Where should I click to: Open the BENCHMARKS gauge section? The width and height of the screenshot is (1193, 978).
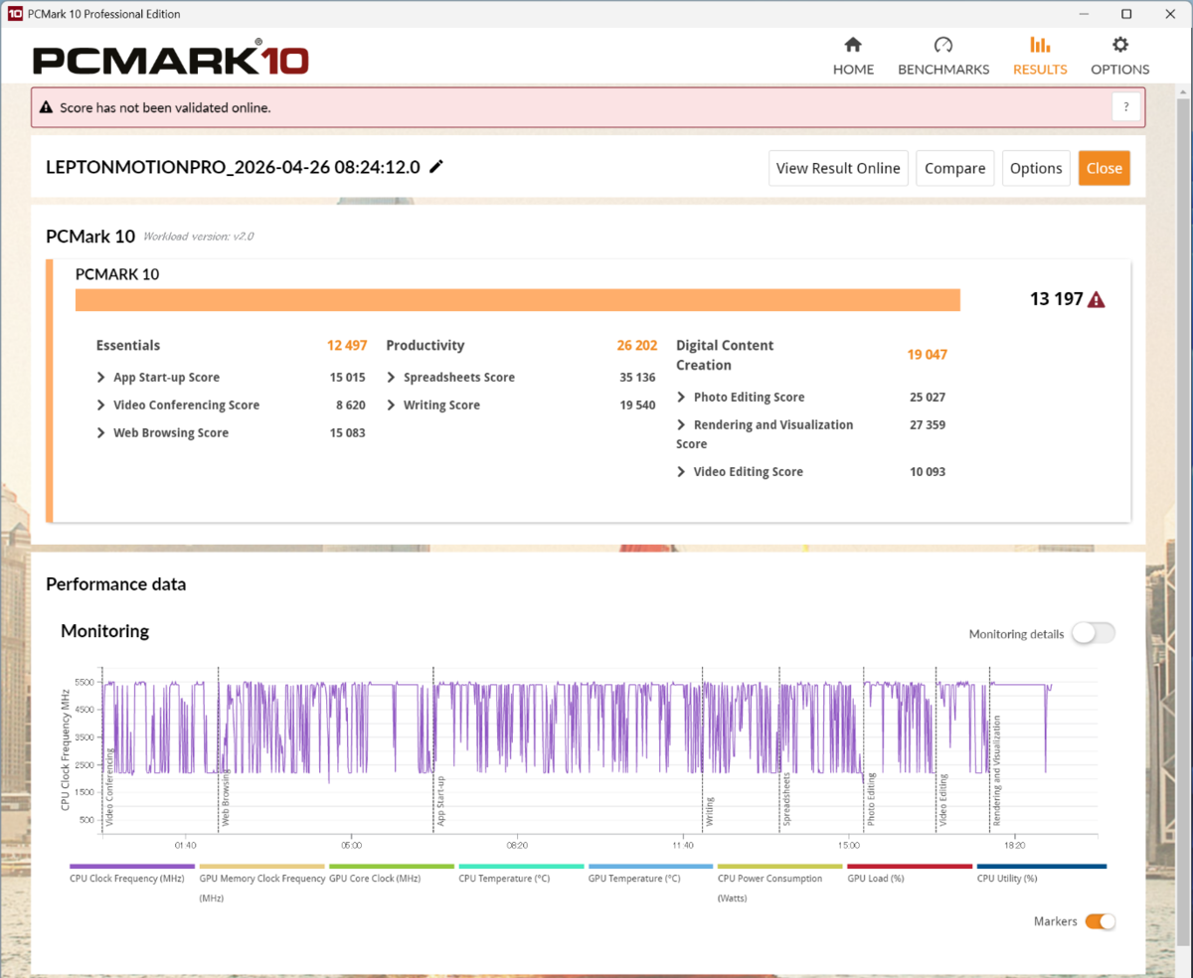point(943,57)
